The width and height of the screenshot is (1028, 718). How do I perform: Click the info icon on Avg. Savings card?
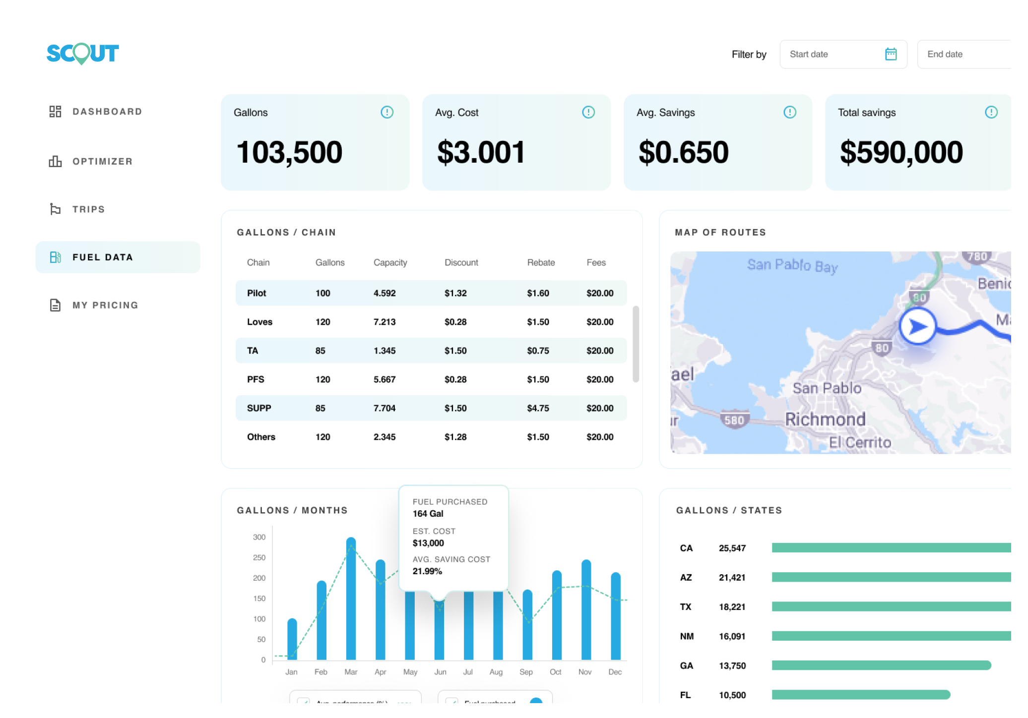(790, 112)
